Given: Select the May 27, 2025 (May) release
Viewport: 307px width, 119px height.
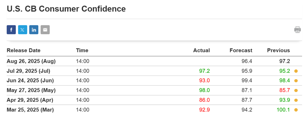Looking at the screenshot, I should (154, 90).
